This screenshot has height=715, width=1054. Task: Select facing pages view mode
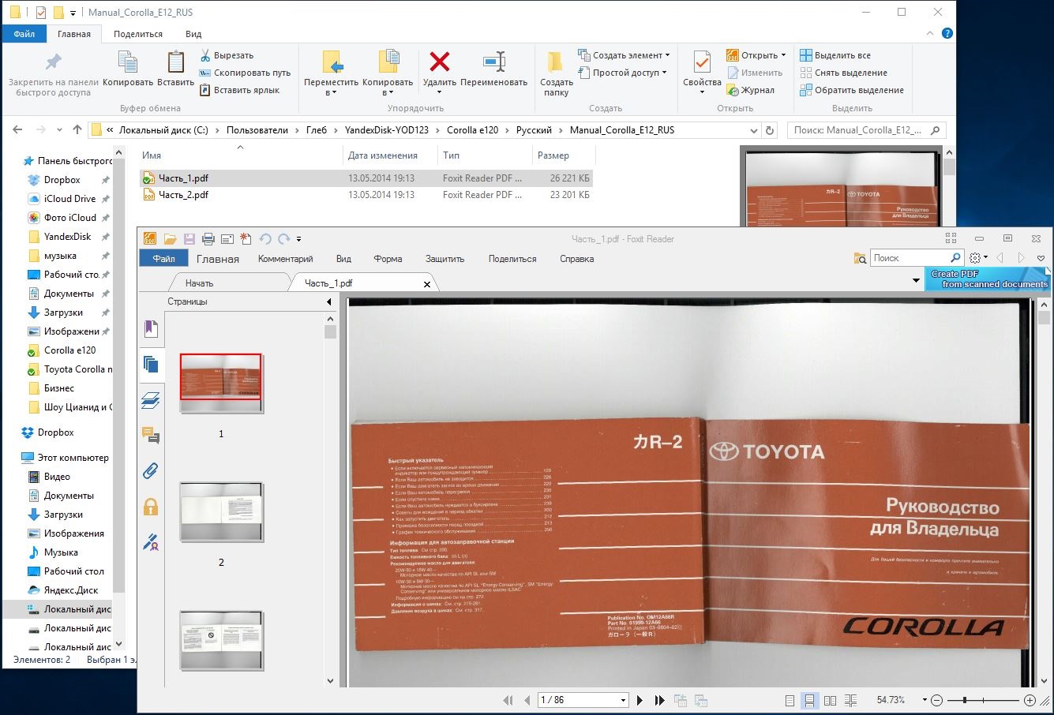click(x=830, y=700)
